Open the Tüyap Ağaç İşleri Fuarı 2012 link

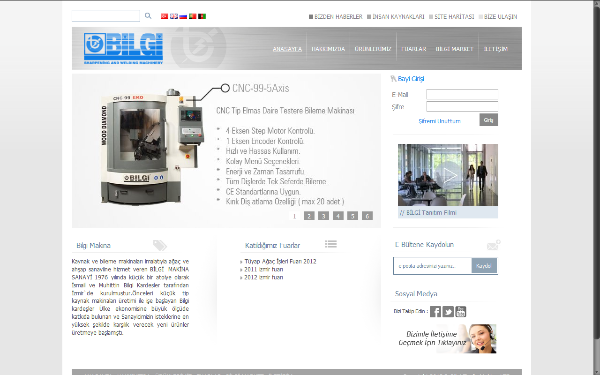(280, 262)
